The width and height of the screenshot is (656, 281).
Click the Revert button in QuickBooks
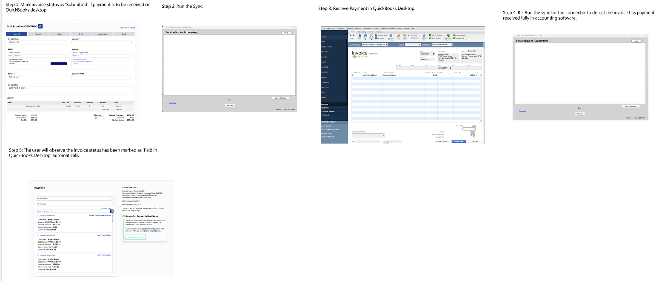[x=475, y=141]
